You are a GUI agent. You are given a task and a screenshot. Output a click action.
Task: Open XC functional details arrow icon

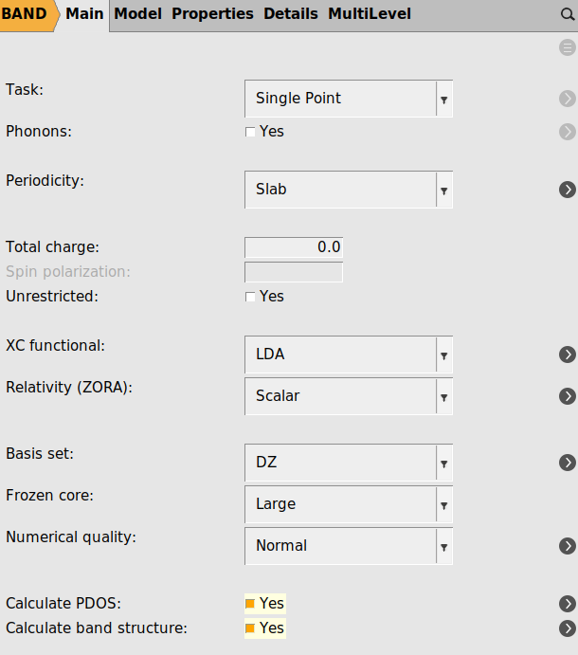point(568,355)
